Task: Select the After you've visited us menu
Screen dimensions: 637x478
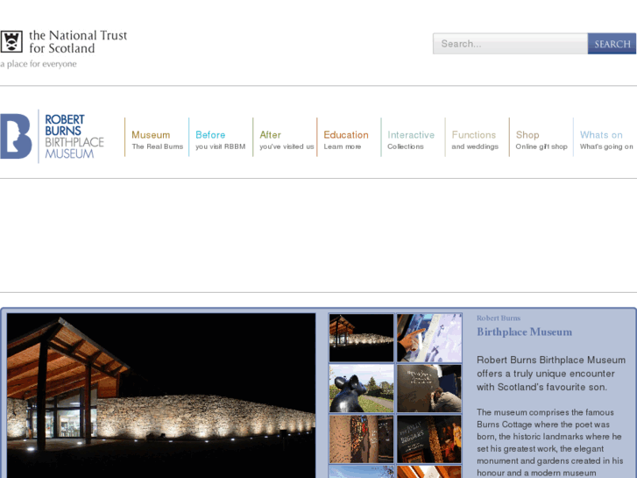Action: point(286,140)
